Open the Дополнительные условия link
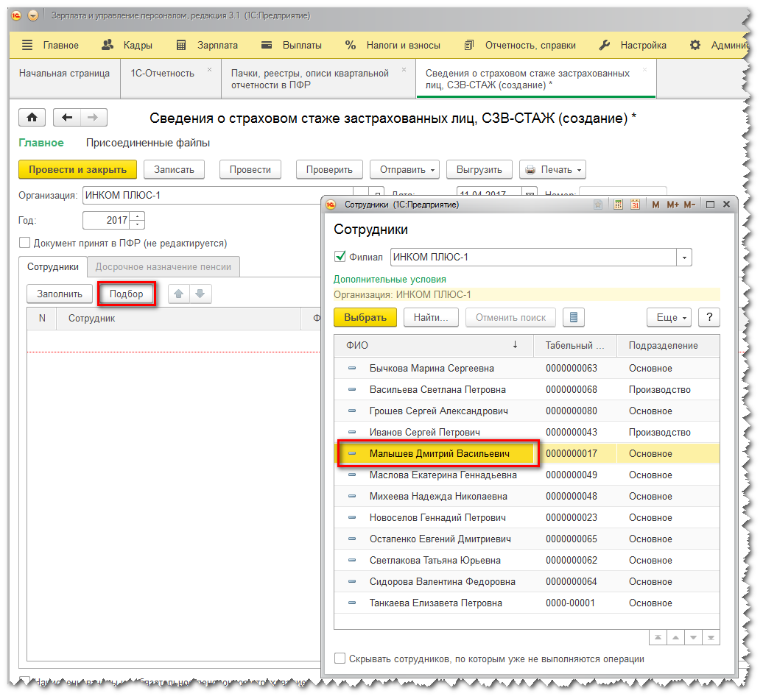 (x=390, y=280)
